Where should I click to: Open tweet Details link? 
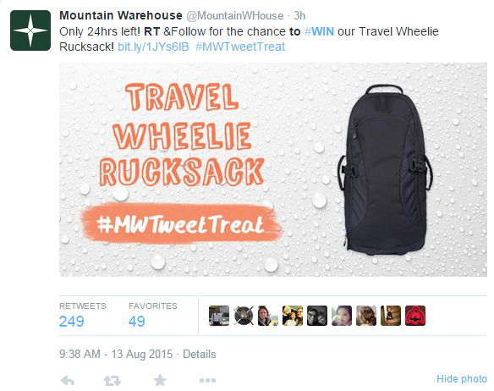pyautogui.click(x=200, y=354)
